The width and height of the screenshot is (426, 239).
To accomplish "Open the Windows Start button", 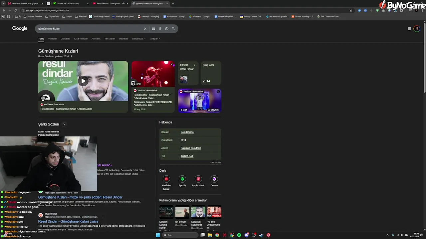I will 158,235.
